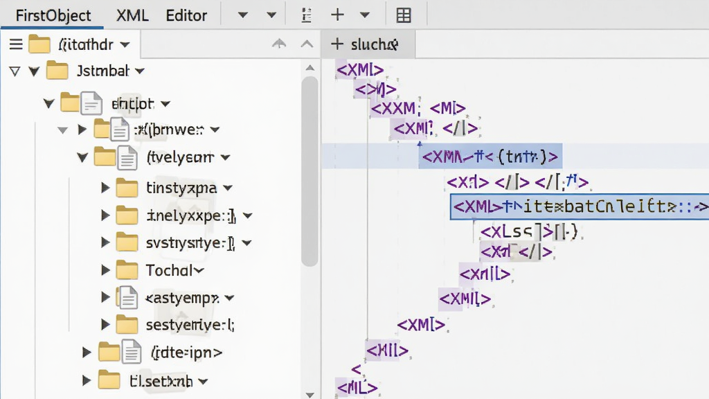Collapse the 'Jstmbal' tree node
Viewport: 709px width, 399px height.
pyautogui.click(x=34, y=71)
